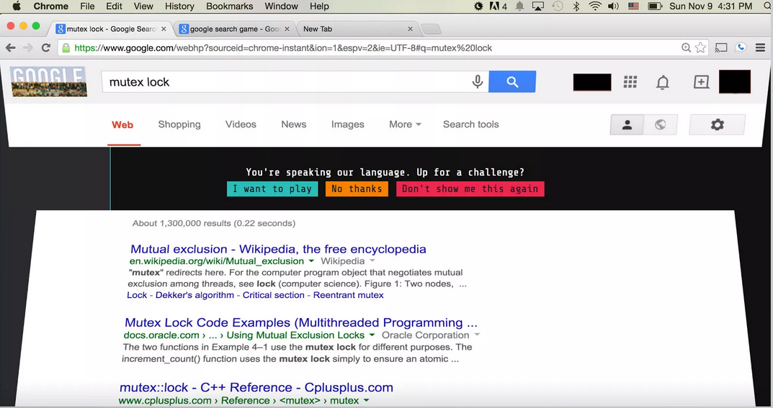Open a new tab button

[x=432, y=29]
